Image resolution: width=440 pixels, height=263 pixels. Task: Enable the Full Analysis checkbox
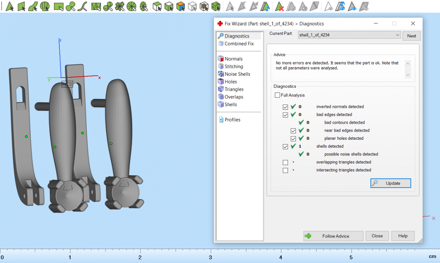coord(278,95)
